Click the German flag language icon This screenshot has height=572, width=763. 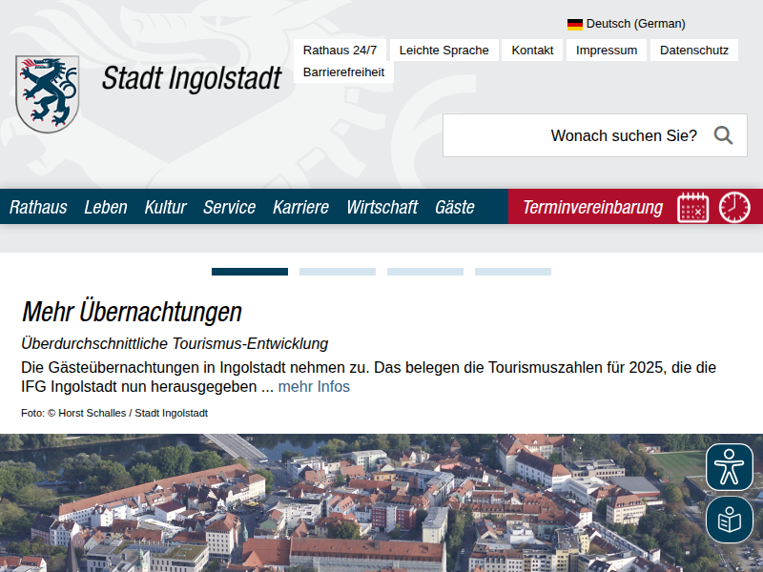(575, 24)
